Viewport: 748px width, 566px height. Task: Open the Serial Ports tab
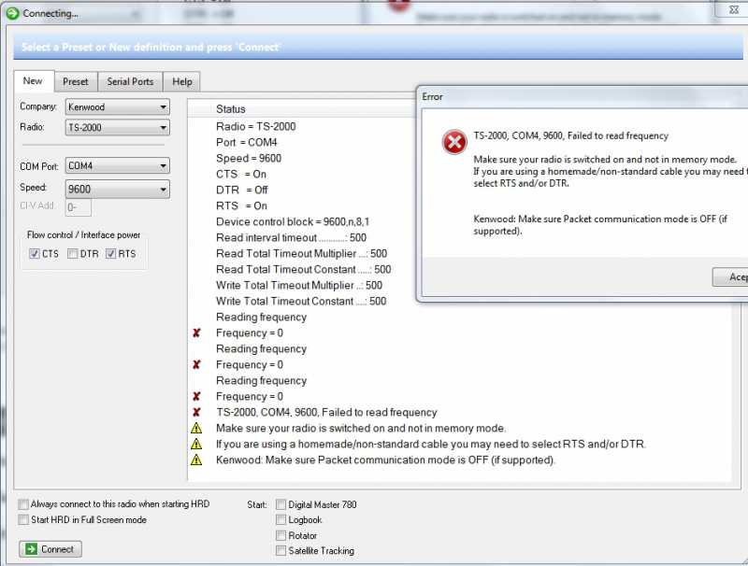click(130, 81)
